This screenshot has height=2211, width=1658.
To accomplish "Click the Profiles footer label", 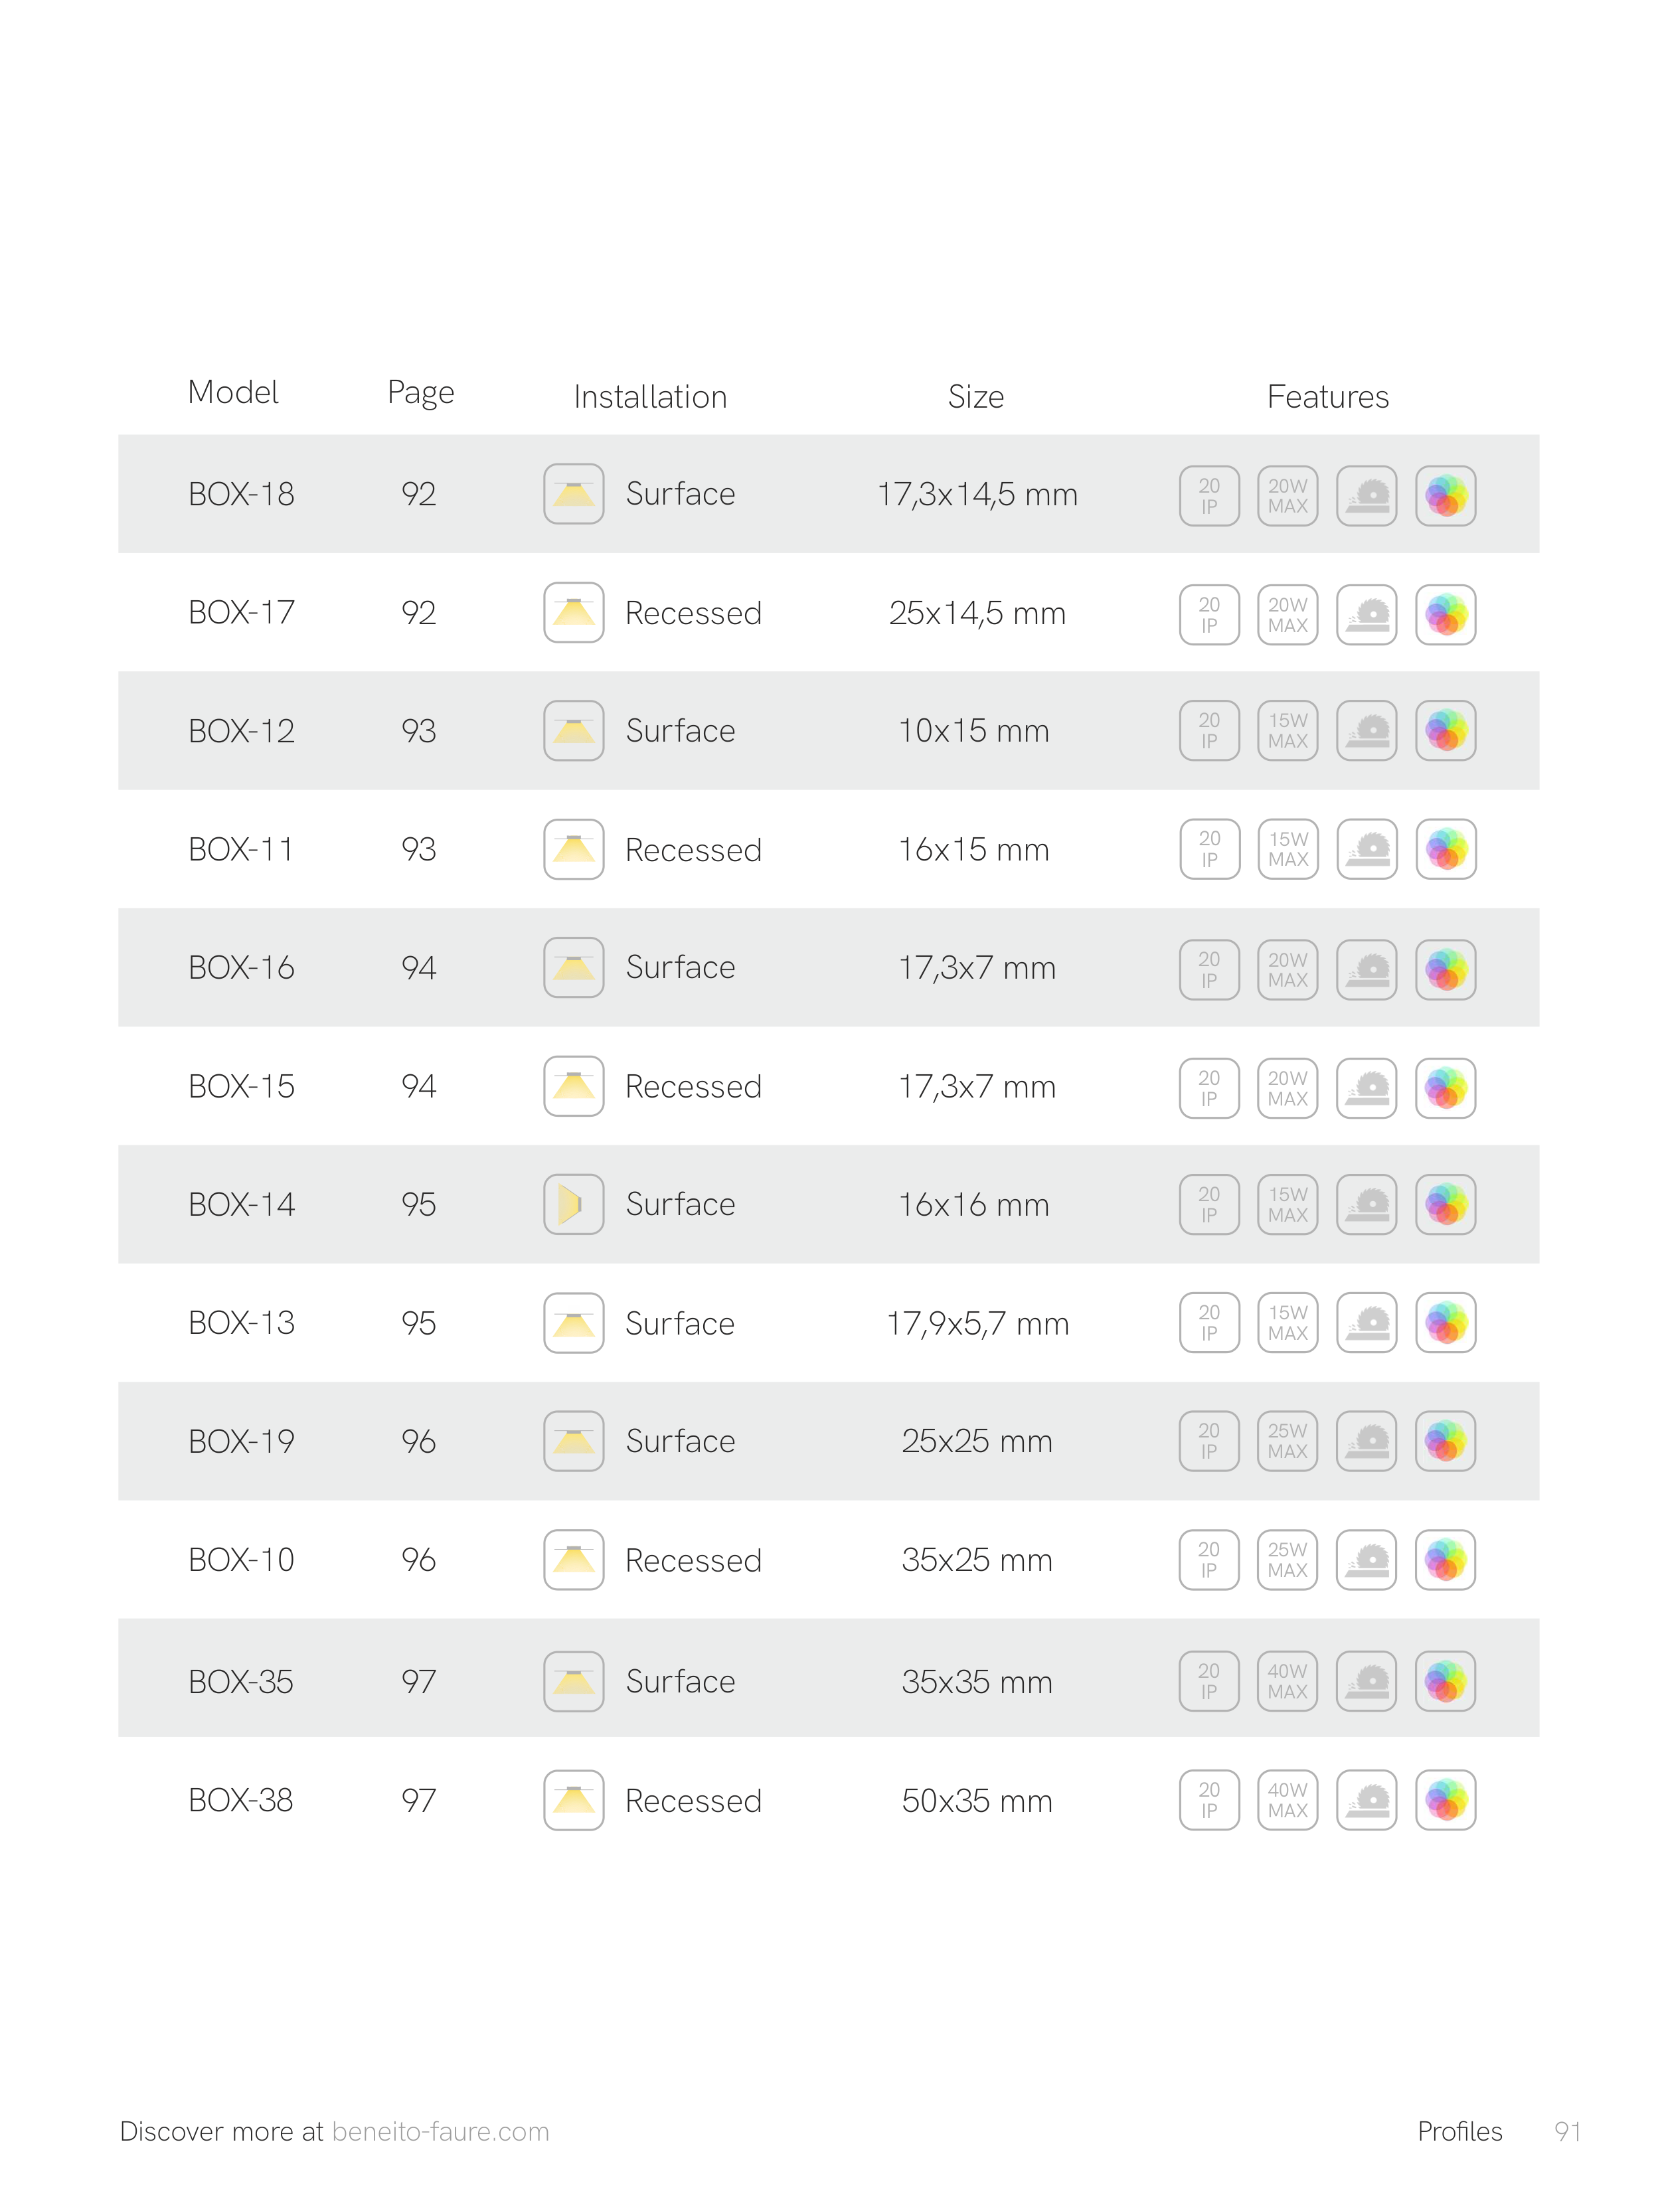I will [1459, 2131].
